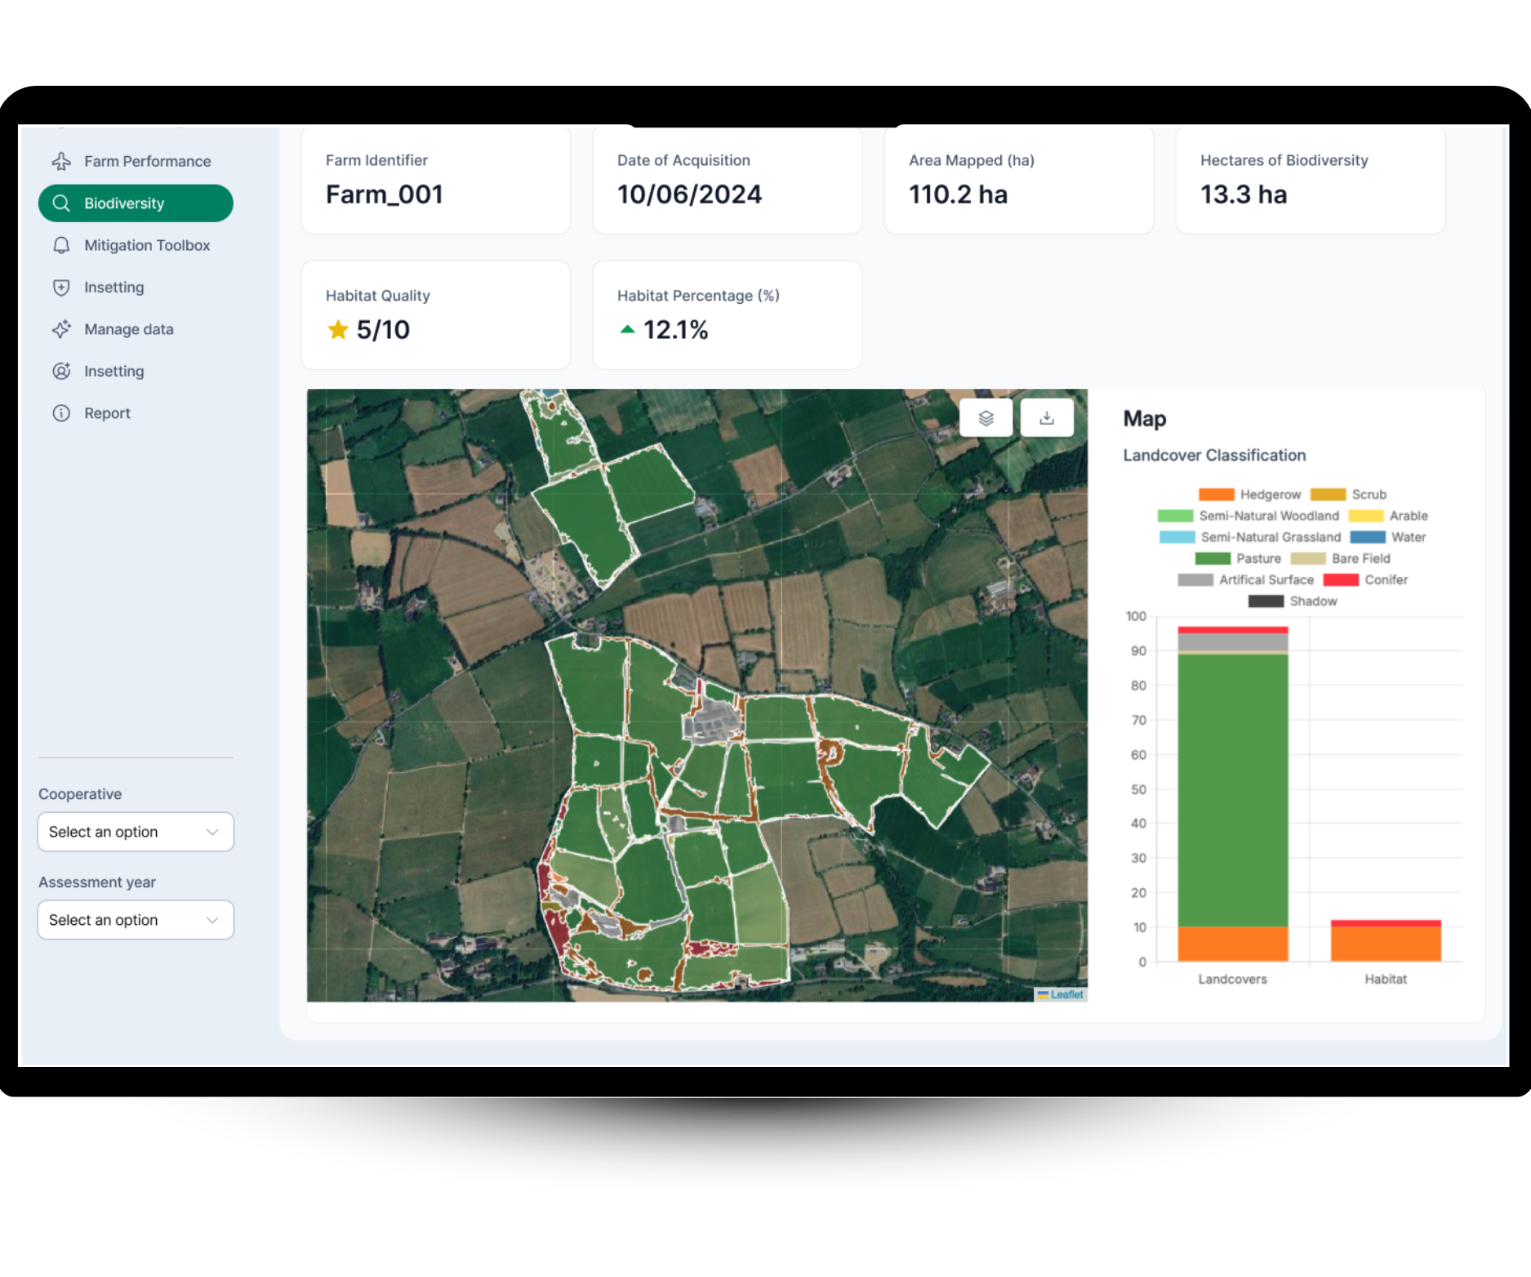Click the 12.1% habitat percentage value
Image resolution: width=1531 pixels, height=1277 pixels.
(x=675, y=329)
